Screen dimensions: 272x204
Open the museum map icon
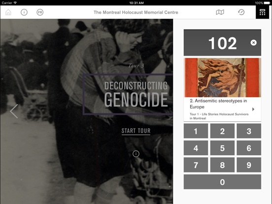(x=220, y=12)
